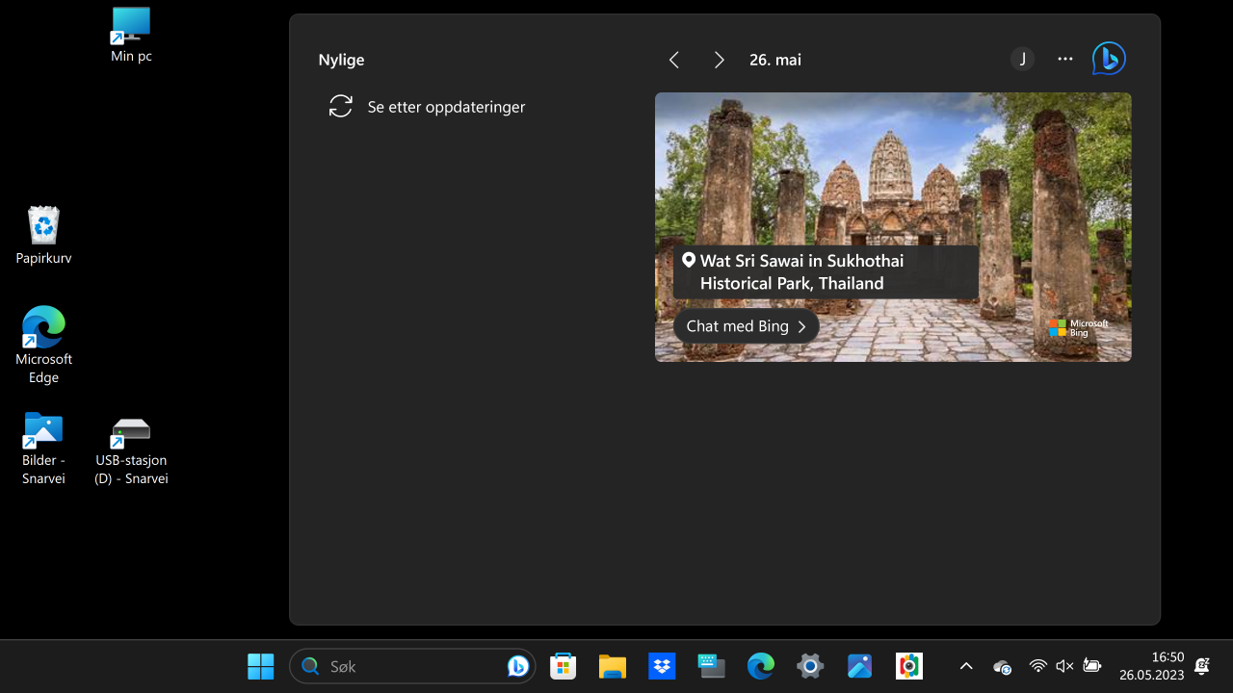Click the refresh icon next to Se etter oppdateringer
This screenshot has width=1233, height=693.
(x=341, y=106)
